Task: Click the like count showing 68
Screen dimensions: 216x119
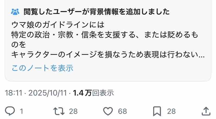Action: pos(122,111)
